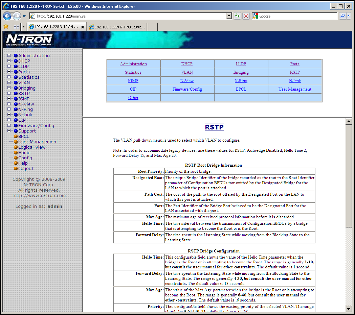Viewport: 355px width, 315px height.
Task: Open the N-Ring link in the table
Action: [x=241, y=81]
